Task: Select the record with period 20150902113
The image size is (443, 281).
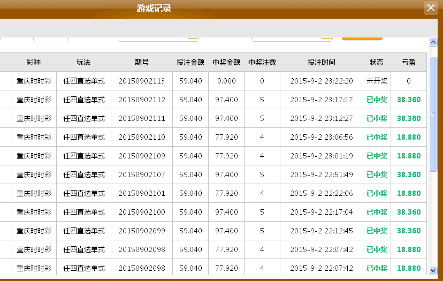Action: pos(142,81)
